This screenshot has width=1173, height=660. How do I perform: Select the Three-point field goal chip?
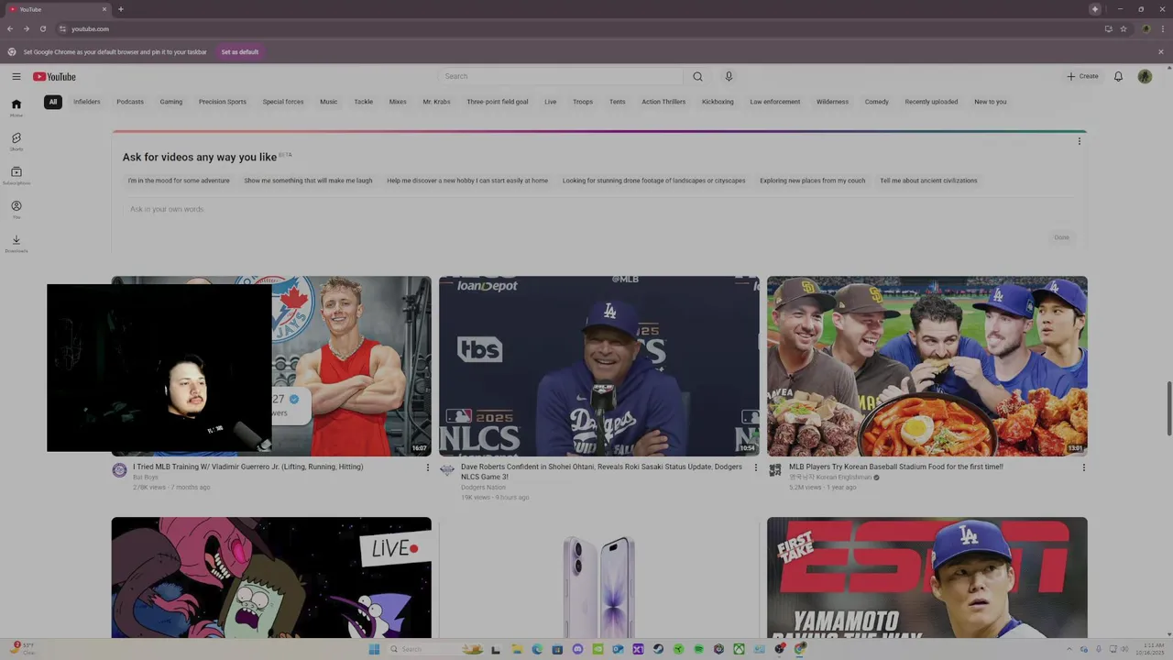coord(498,102)
